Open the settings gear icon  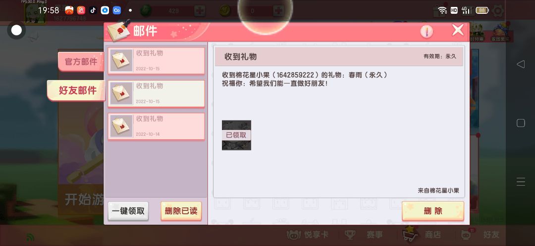[498, 11]
